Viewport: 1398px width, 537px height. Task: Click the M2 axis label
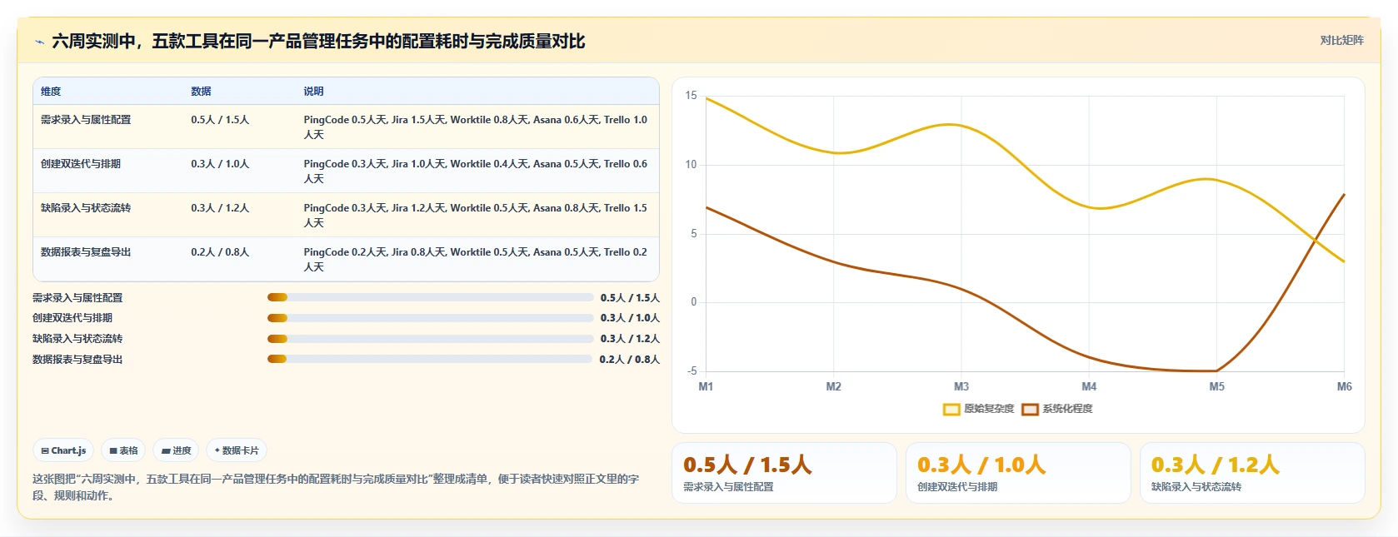[x=834, y=387]
